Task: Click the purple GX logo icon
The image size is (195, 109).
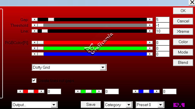Action: pos(179,105)
